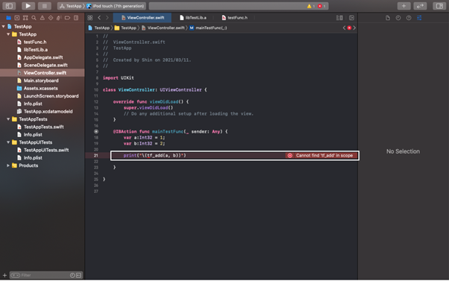Open the red error count indicator

321,6
